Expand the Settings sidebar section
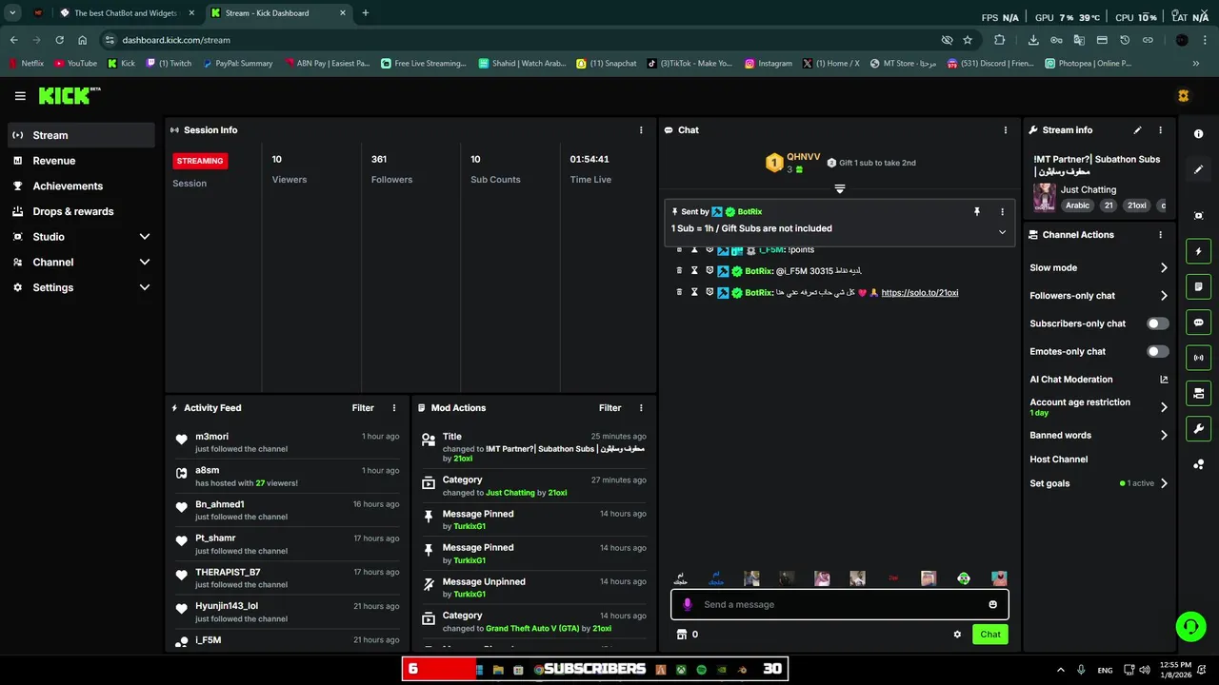 [145, 287]
